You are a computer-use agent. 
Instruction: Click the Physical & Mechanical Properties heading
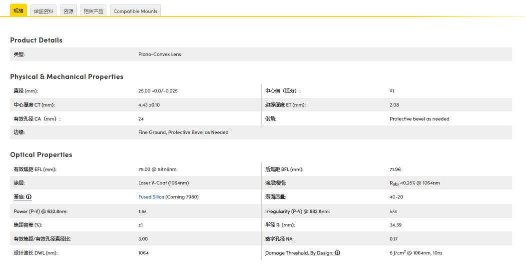(x=66, y=76)
